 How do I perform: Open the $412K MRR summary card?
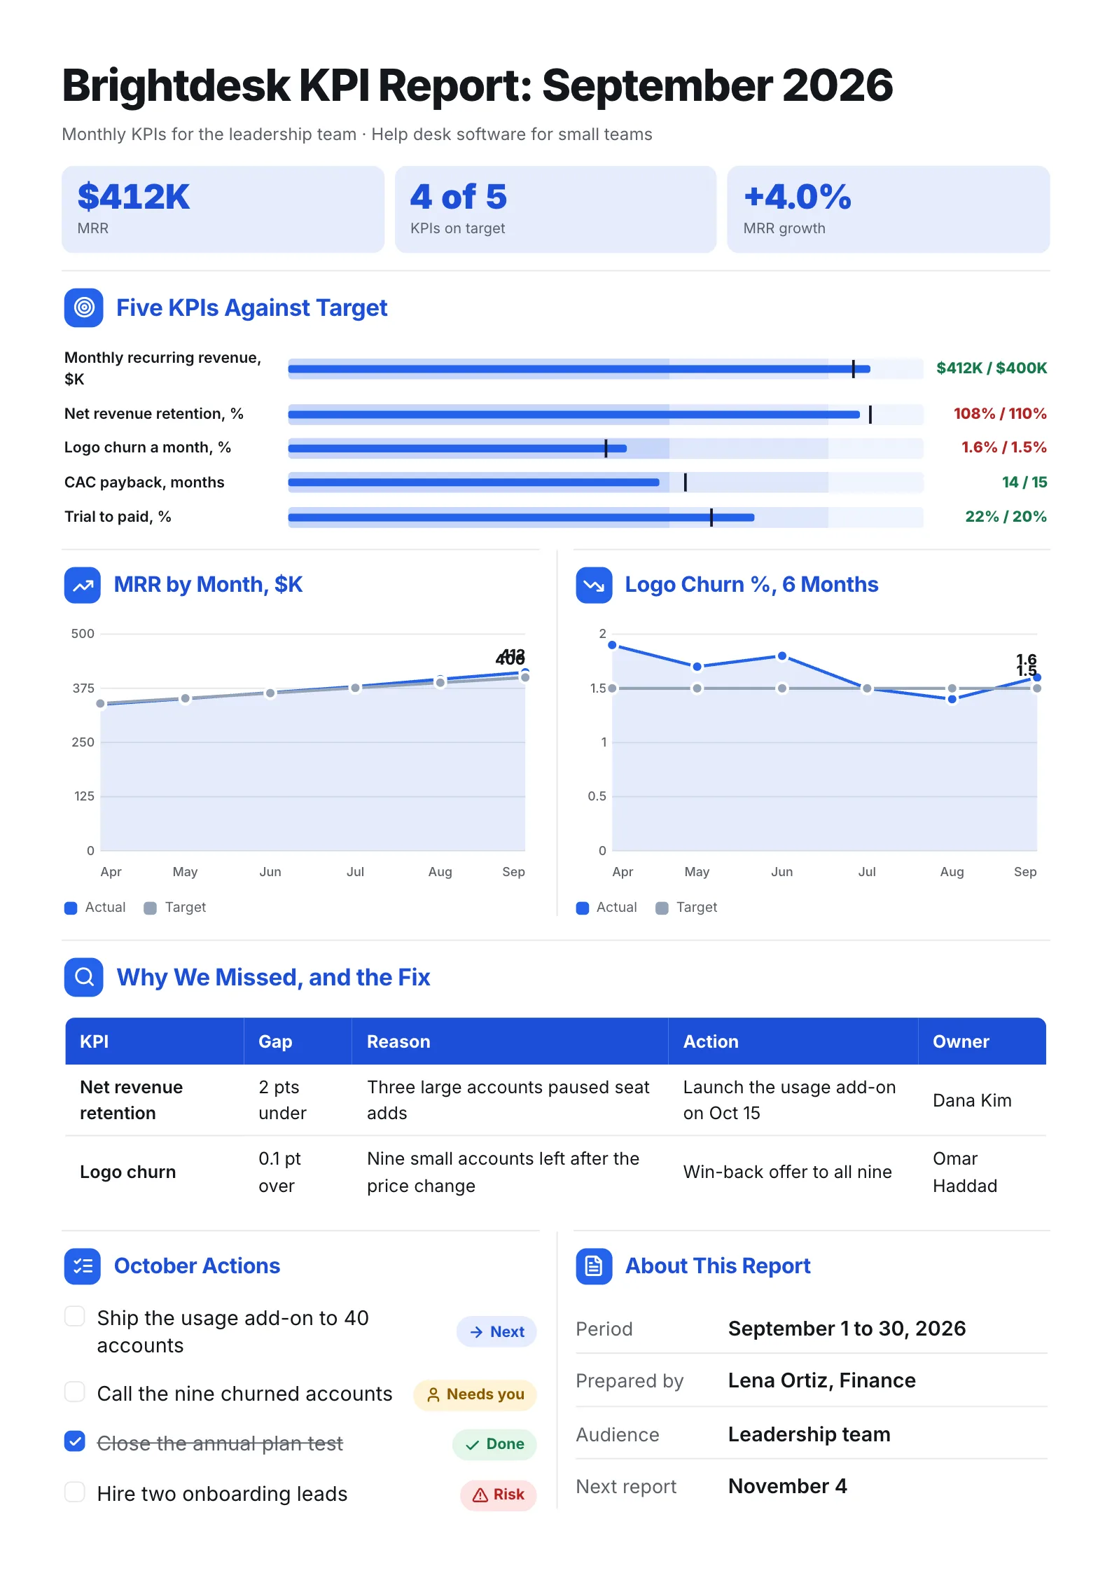pos(223,209)
